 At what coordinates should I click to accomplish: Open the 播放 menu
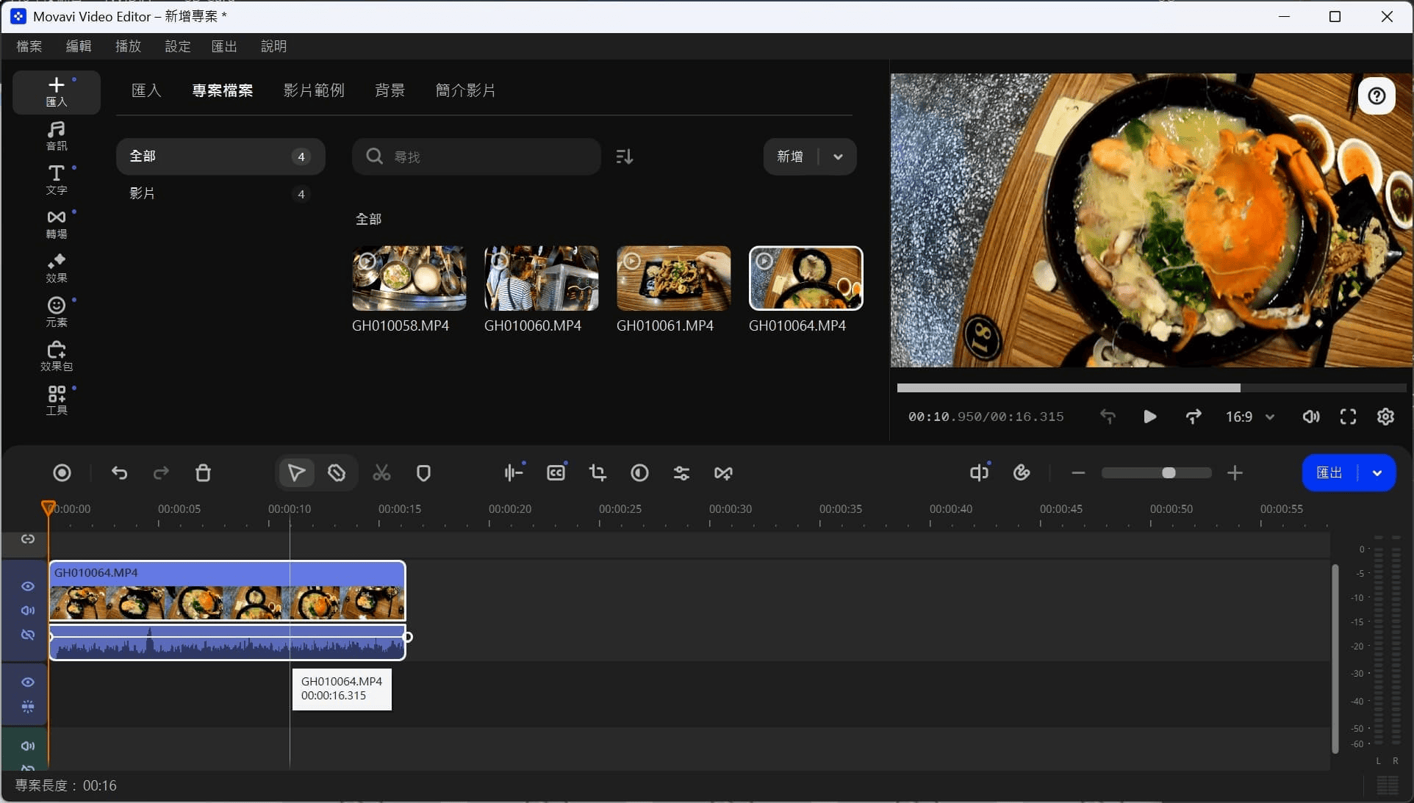tap(128, 46)
